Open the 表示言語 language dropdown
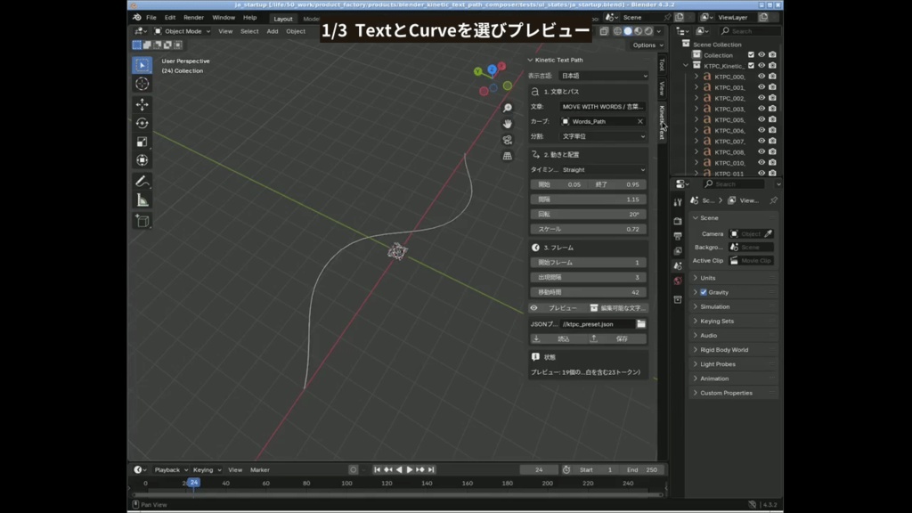912x513 pixels. pos(604,76)
